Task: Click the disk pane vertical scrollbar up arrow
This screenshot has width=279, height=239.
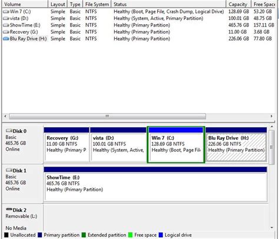Action: 272,127
